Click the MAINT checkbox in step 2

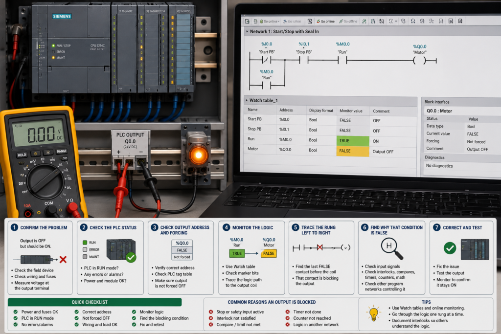pyautogui.click(x=85, y=256)
